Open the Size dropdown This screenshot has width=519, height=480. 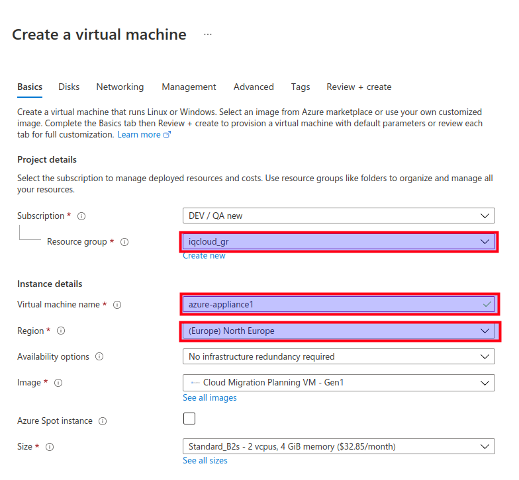(x=339, y=447)
